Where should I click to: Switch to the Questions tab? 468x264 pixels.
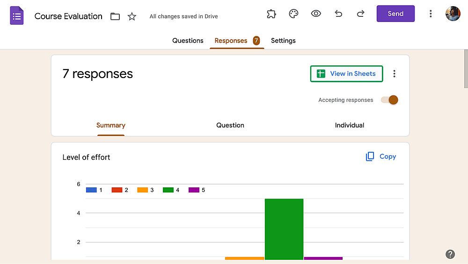coord(188,41)
